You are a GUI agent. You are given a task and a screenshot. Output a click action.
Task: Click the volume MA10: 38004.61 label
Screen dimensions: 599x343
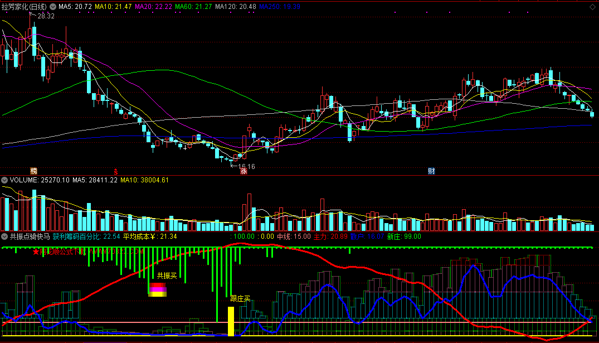pos(144,180)
